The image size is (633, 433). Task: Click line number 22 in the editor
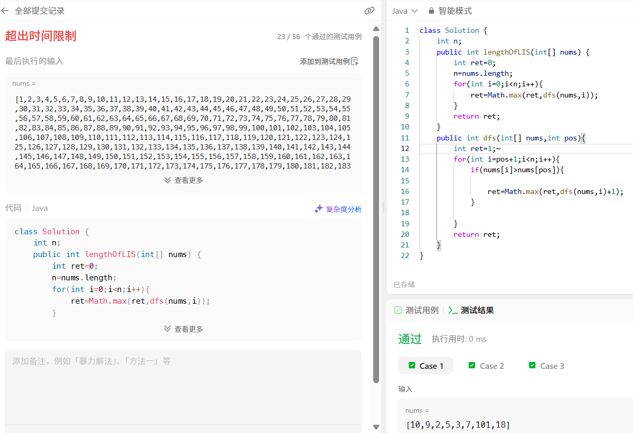pos(405,255)
